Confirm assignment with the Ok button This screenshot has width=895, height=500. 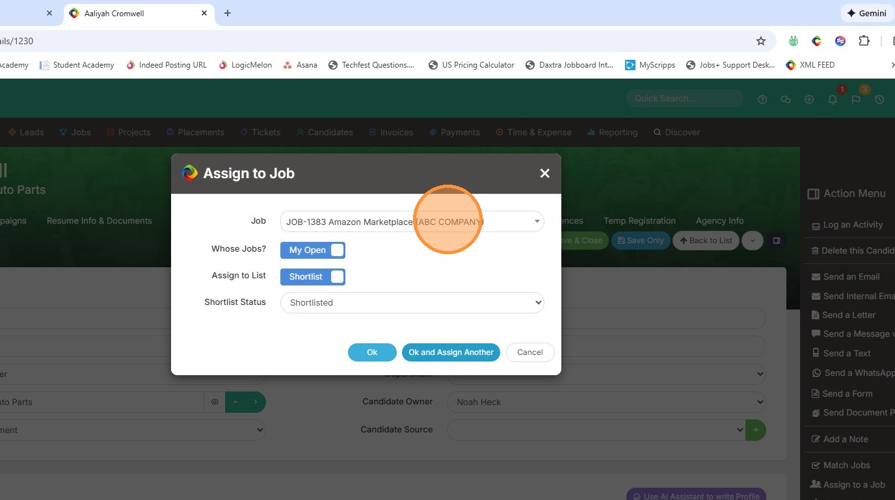click(x=372, y=352)
